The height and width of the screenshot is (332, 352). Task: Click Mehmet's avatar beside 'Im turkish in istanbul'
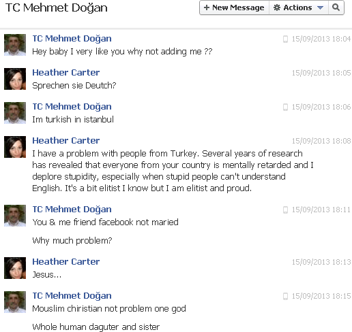pos(15,113)
